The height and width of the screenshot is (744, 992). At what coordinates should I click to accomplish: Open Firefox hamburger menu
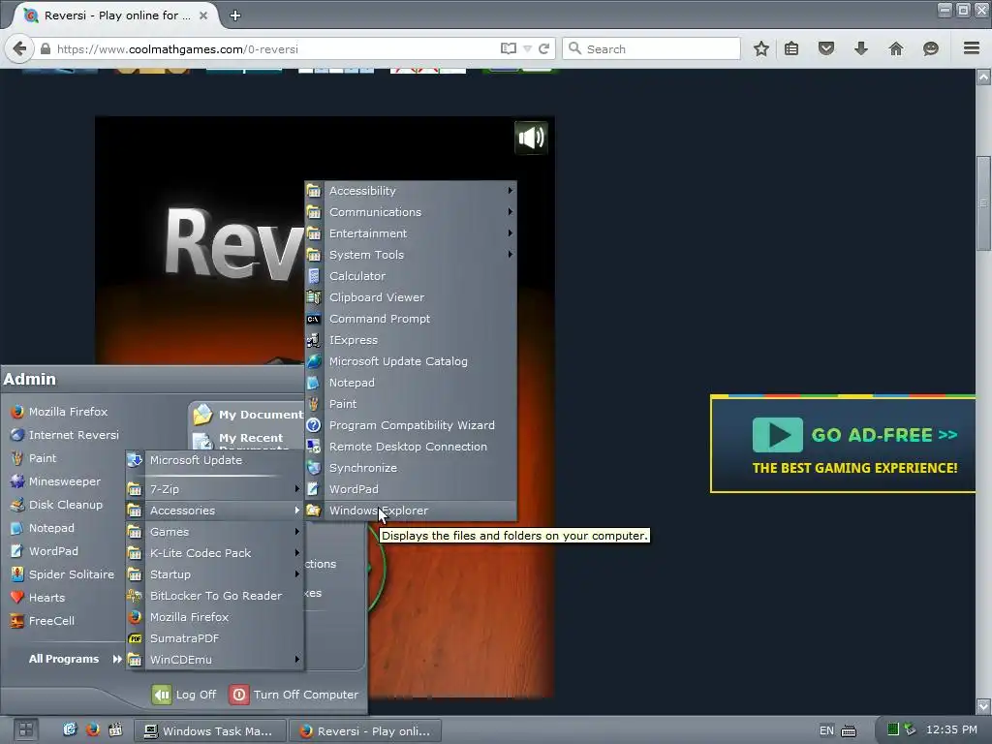coord(971,48)
